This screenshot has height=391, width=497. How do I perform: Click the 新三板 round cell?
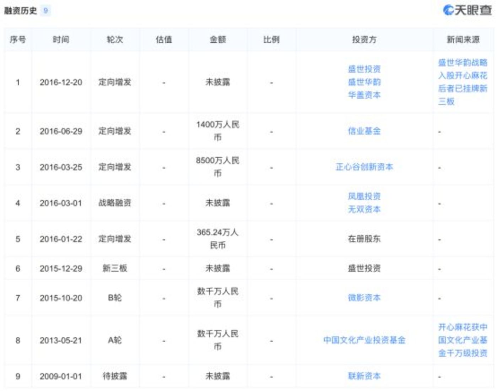click(x=115, y=268)
